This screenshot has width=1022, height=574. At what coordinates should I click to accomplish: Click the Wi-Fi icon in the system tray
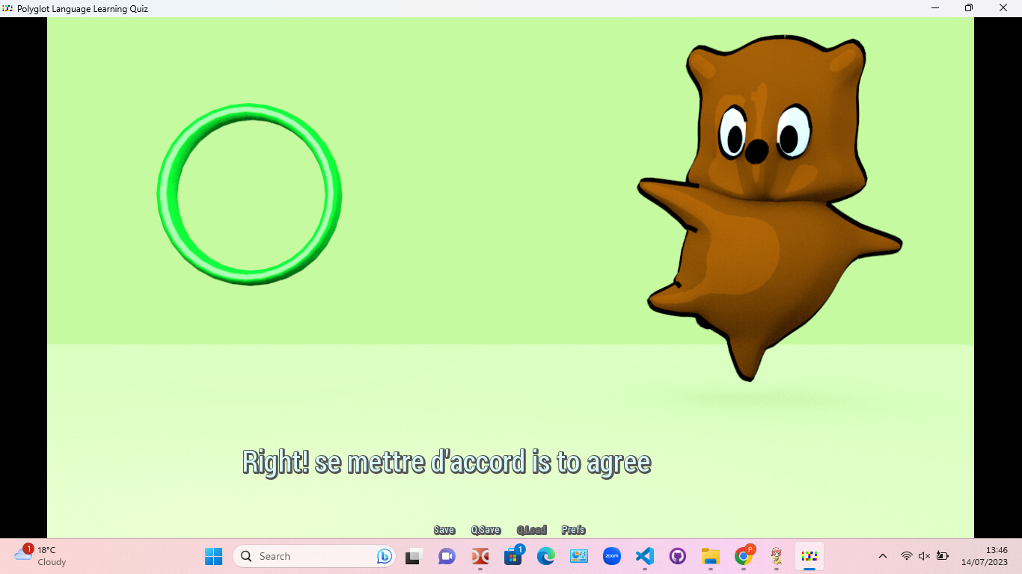click(905, 556)
